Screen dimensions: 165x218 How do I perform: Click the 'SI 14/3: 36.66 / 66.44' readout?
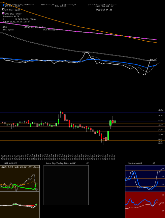(26, 19)
